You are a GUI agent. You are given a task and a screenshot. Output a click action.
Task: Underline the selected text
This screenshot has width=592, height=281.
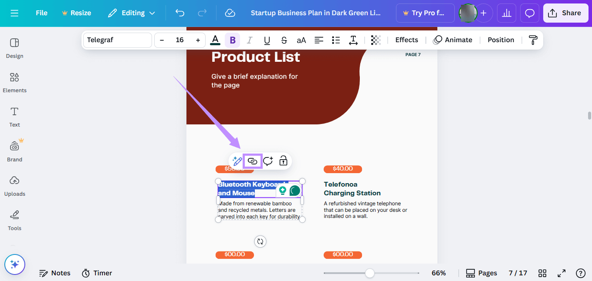[x=266, y=40]
